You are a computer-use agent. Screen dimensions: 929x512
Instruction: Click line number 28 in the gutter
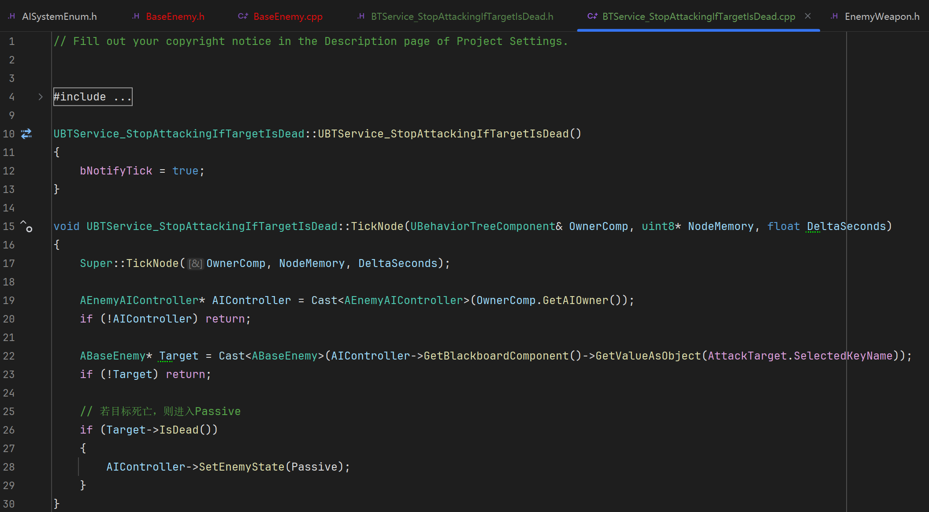9,467
